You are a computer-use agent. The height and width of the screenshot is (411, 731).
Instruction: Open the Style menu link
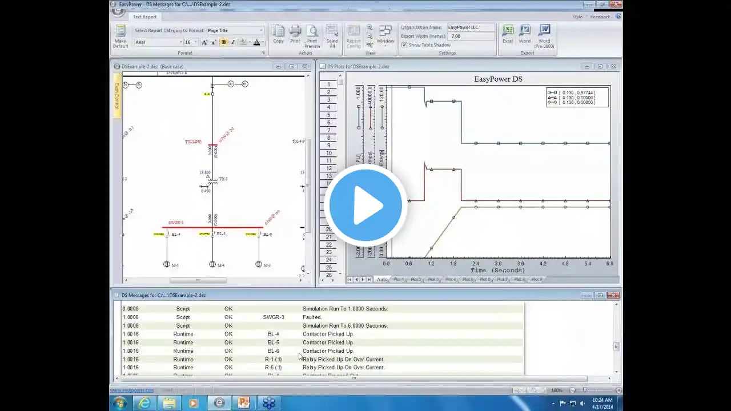(x=577, y=17)
